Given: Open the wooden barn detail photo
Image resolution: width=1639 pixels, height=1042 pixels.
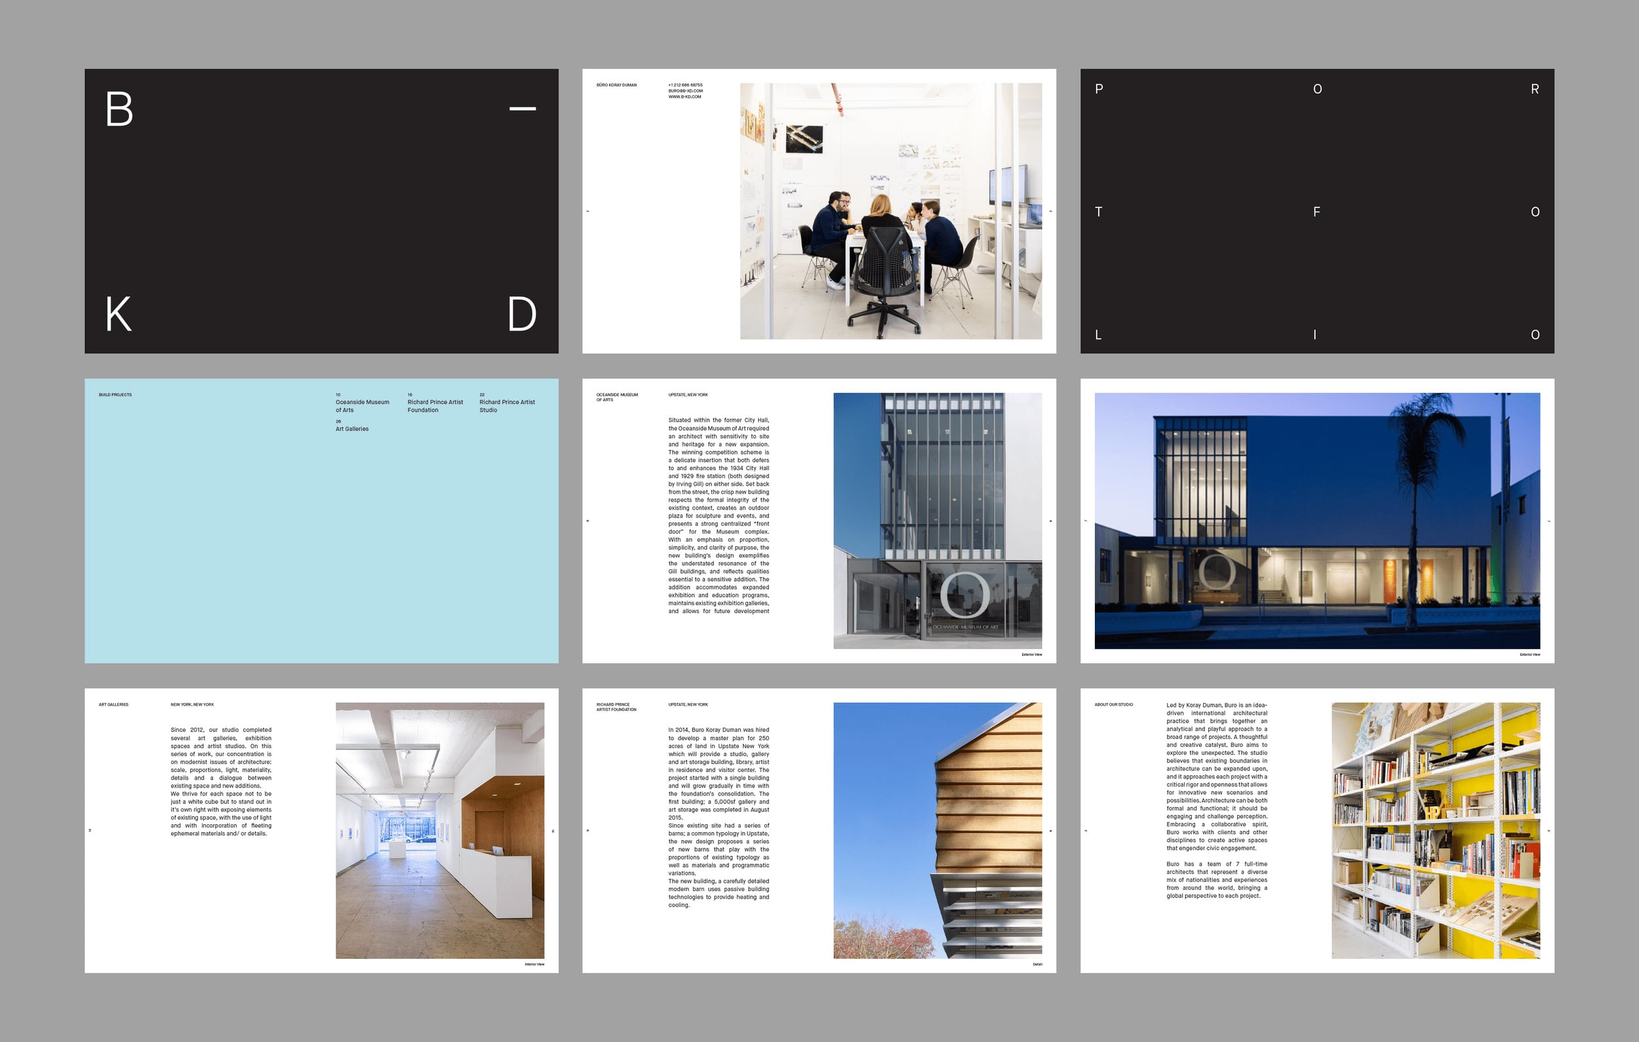Looking at the screenshot, I should (937, 830).
